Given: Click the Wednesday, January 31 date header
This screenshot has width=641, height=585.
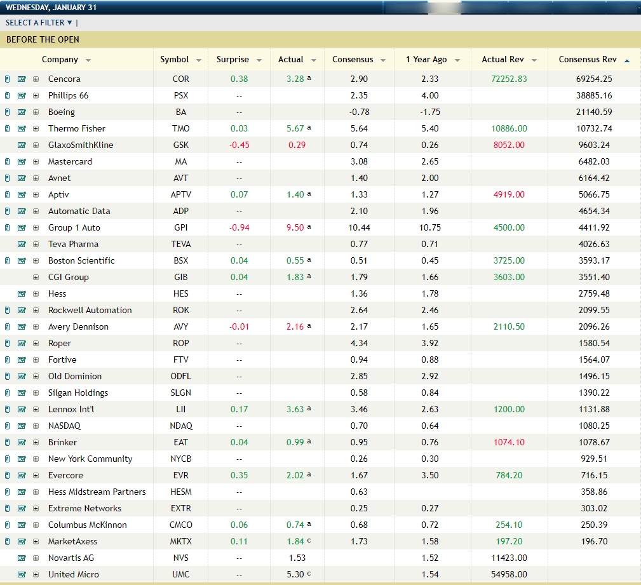Looking at the screenshot, I should (51, 8).
